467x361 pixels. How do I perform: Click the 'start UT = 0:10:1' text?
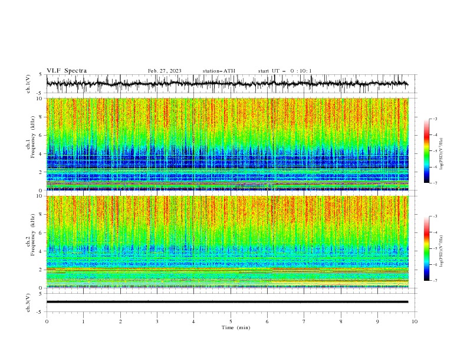(285, 71)
